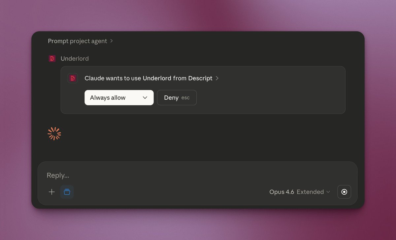This screenshot has height=240, width=396.
Task: Stop the response with the stop button
Action: 344,192
